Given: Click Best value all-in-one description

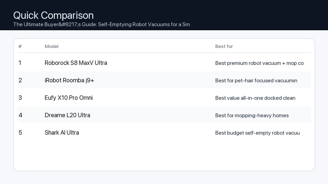Looking at the screenshot, I should coord(255,98).
